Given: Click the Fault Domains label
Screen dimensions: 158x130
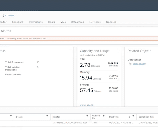Looking at the screenshot, I should coord(13,75).
